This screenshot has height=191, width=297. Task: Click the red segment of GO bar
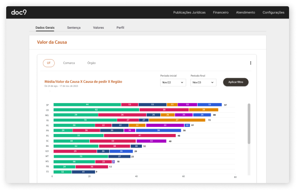point(75,151)
